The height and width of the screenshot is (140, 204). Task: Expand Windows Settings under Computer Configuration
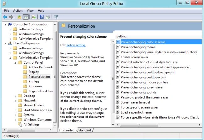10,34
